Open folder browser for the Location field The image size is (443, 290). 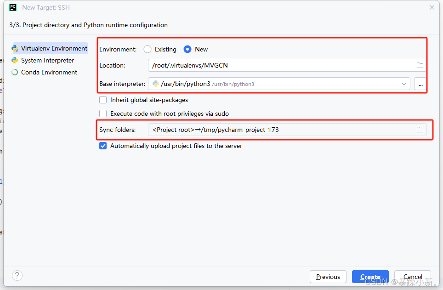420,65
